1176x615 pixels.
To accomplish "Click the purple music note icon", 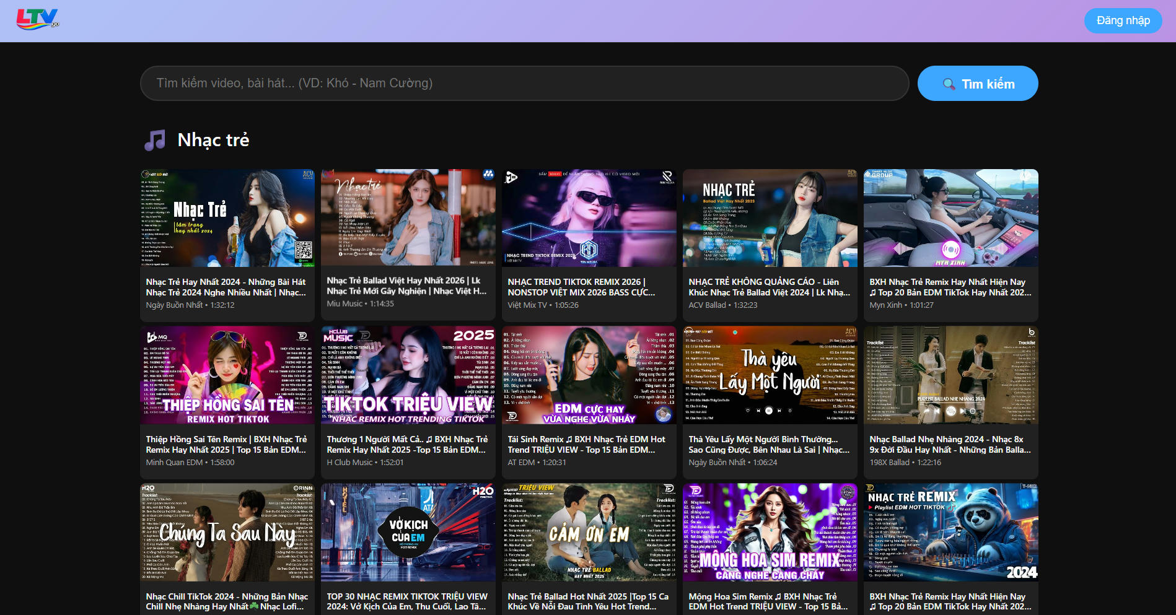I will click(x=155, y=141).
